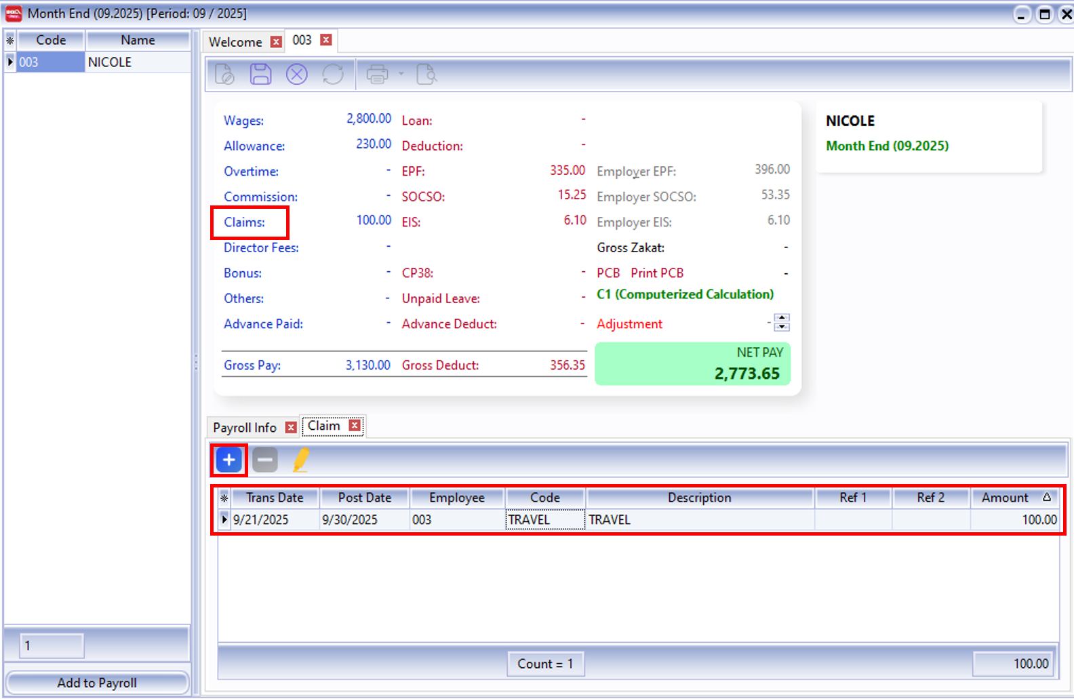Click the Advance Paid link
Image resolution: width=1074 pixels, height=699 pixels.
[263, 324]
